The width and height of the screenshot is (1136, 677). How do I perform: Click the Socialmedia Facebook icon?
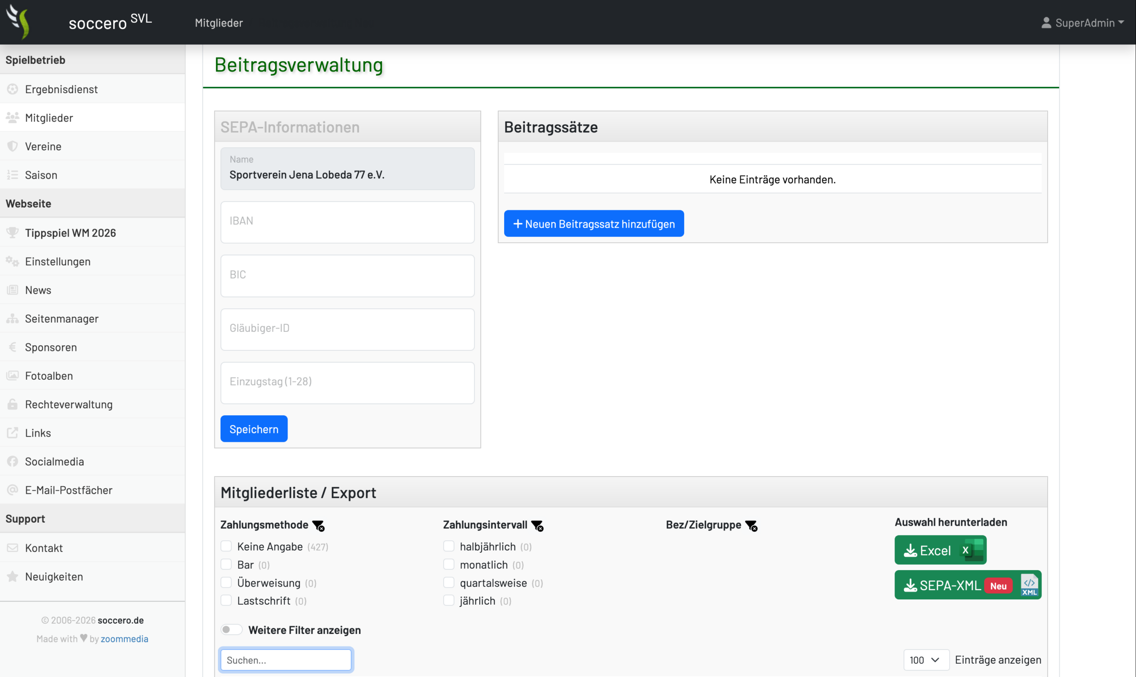tap(12, 461)
